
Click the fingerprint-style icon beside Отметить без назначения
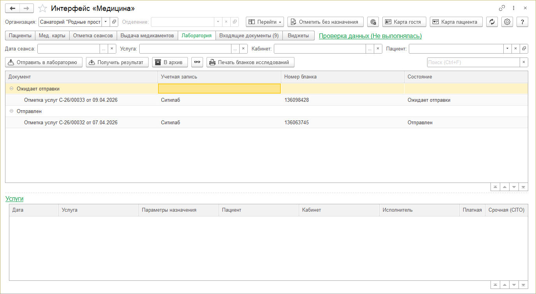tap(373, 22)
